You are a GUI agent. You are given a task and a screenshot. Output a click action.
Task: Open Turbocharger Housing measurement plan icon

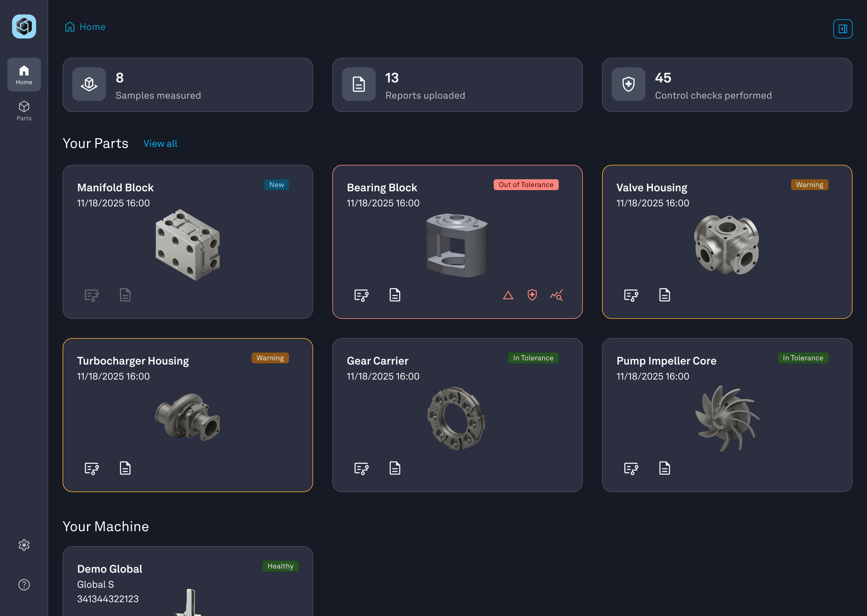point(92,468)
